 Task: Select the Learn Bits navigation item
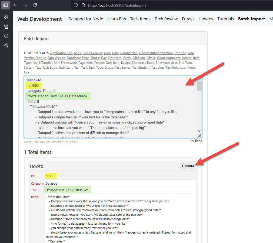[x=116, y=19]
